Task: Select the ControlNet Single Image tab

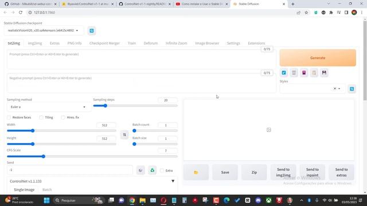Action: [24, 190]
